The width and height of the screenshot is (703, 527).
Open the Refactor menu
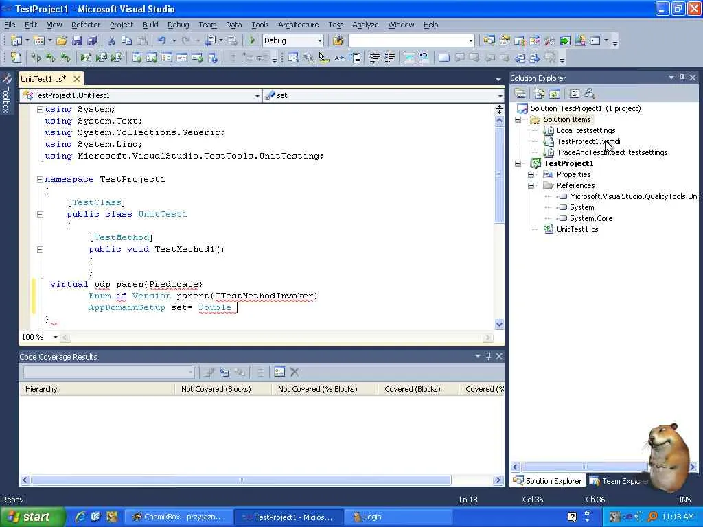86,25
